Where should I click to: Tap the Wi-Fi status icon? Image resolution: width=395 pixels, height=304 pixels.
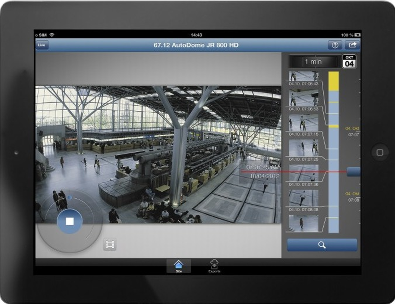tap(52, 35)
